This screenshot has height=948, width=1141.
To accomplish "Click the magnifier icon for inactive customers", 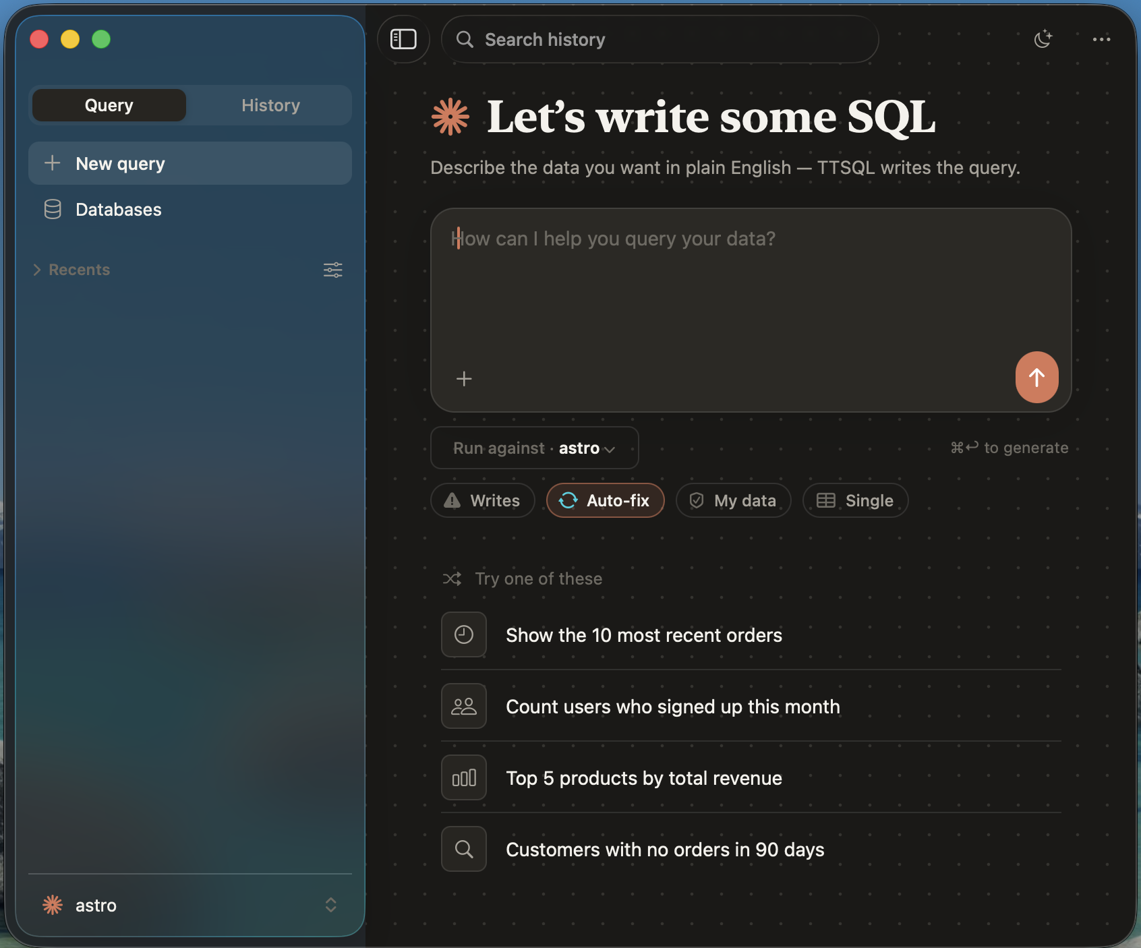I will [x=464, y=849].
